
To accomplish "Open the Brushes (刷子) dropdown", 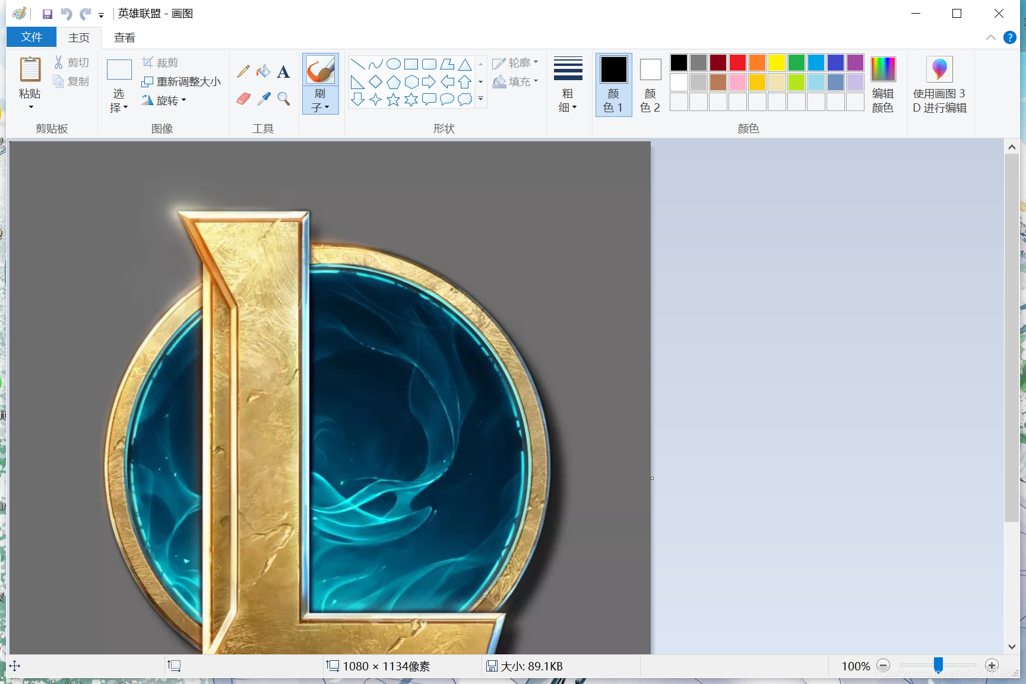I will [320, 100].
